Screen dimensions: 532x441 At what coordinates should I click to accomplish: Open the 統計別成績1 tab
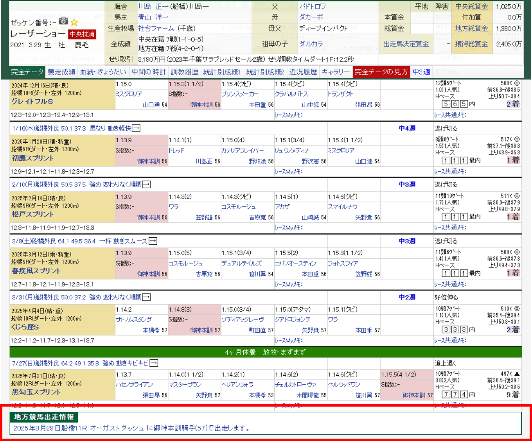222,72
